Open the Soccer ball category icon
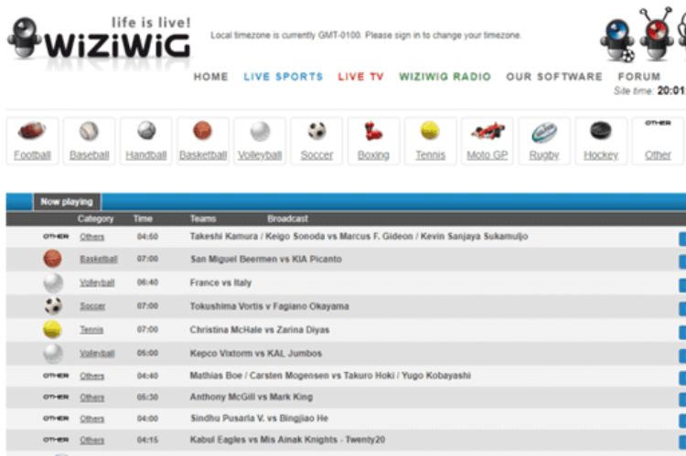Viewport: 686px width, 456px height. click(x=316, y=131)
